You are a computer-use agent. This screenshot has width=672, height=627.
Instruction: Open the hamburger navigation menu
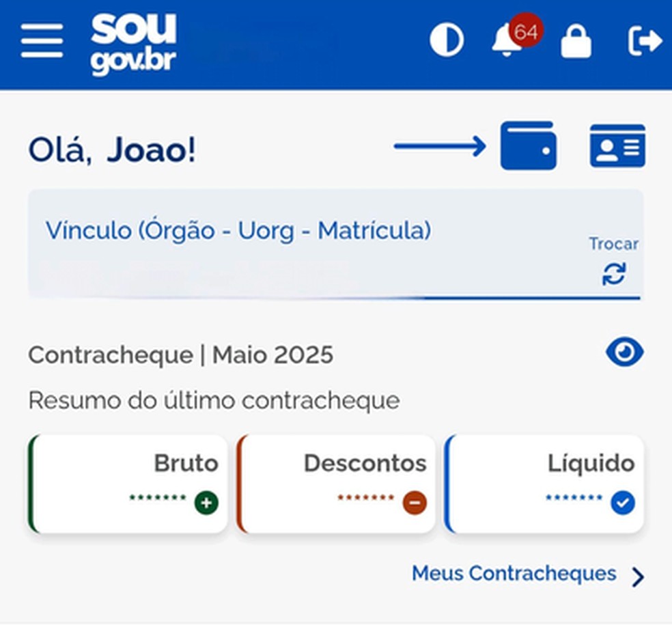(x=42, y=40)
